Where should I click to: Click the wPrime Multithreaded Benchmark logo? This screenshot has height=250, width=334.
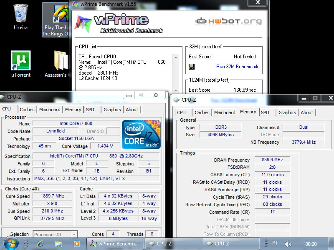coord(119,24)
